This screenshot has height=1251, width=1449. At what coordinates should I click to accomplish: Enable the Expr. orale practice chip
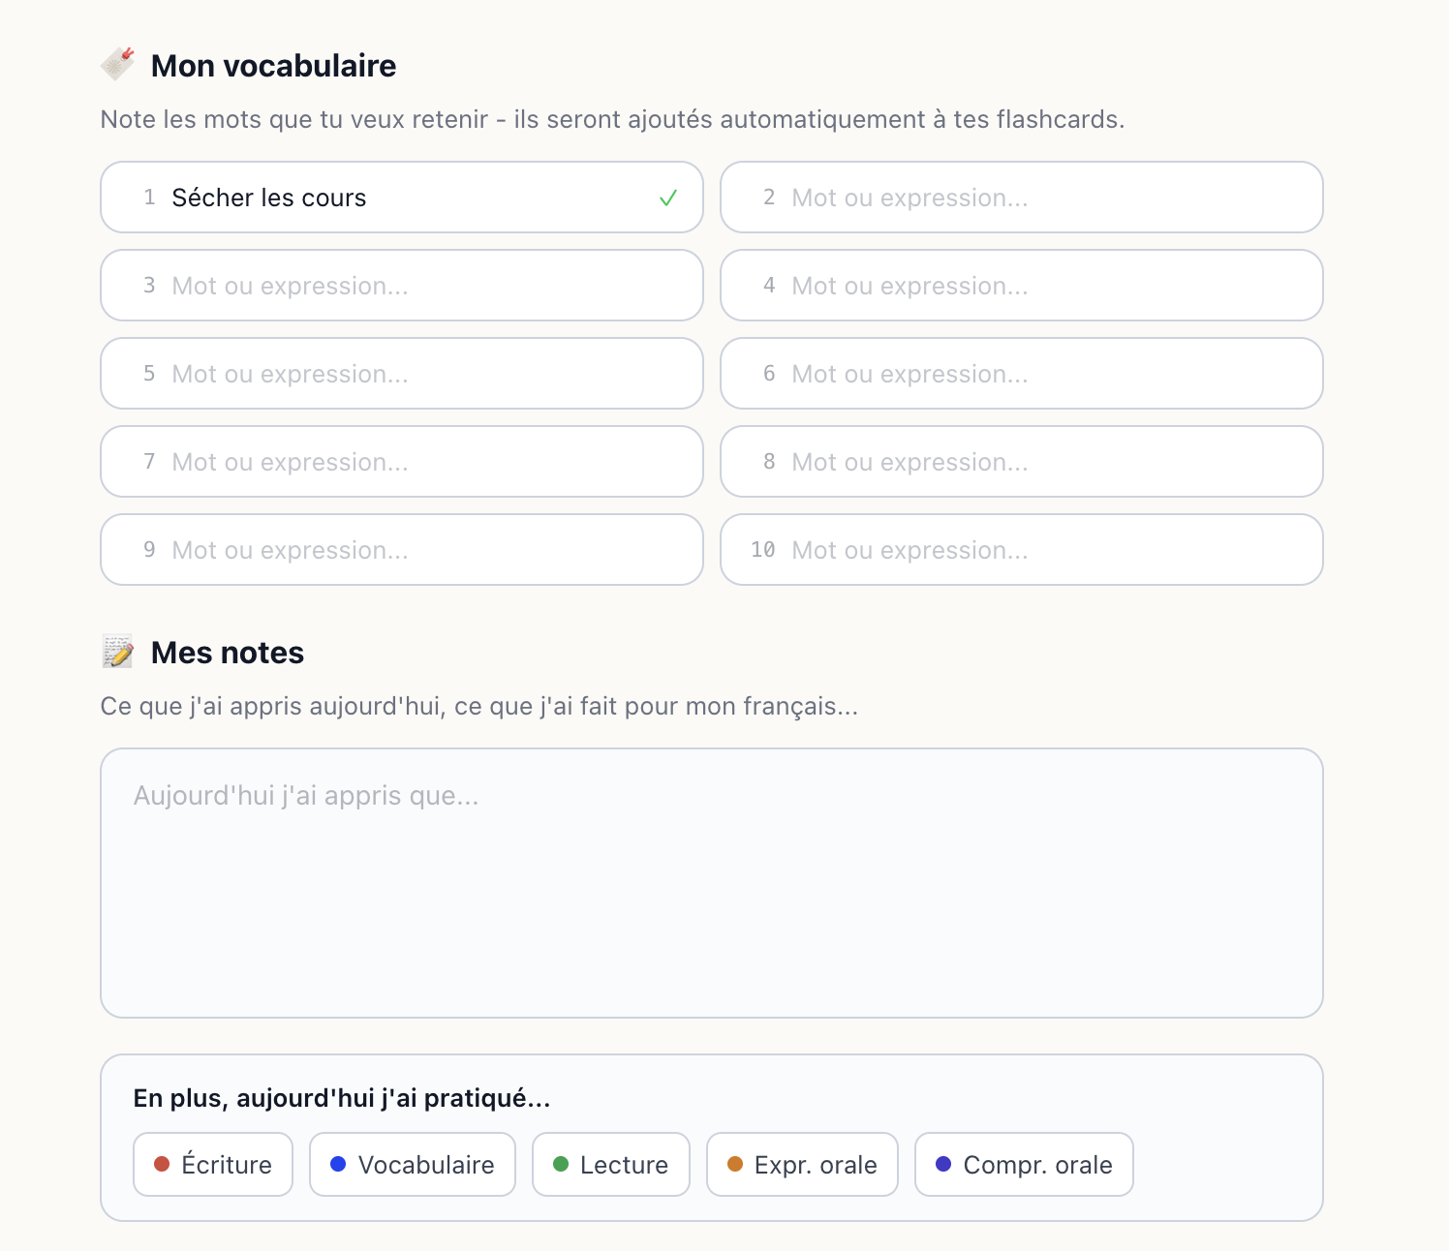coord(803,1164)
